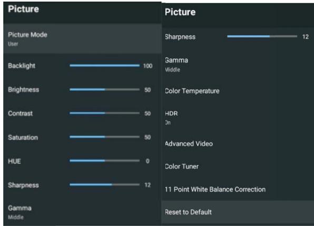314x226 pixels.
Task: Open the Color Temperature menu
Action: coord(238,91)
